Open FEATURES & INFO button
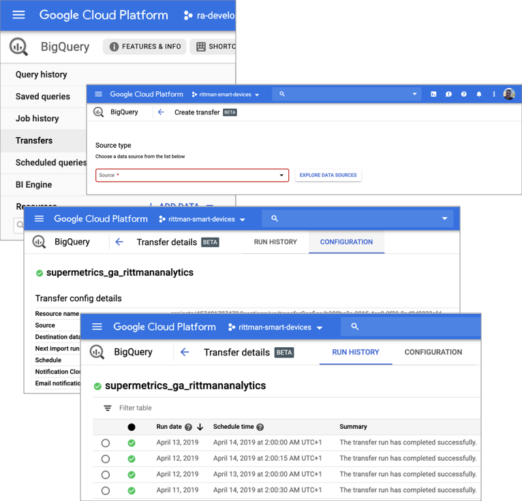 coord(144,46)
